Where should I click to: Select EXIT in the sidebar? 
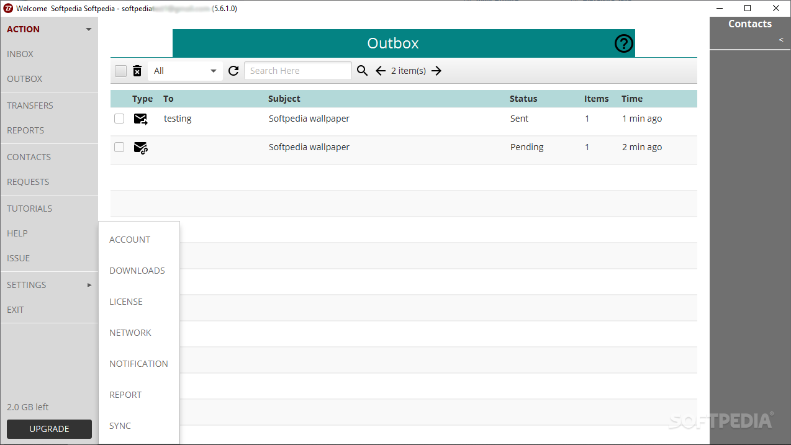(15, 310)
